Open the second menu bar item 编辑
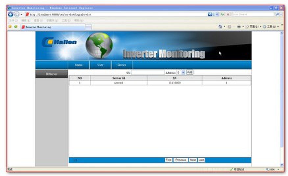 tap(26, 21)
